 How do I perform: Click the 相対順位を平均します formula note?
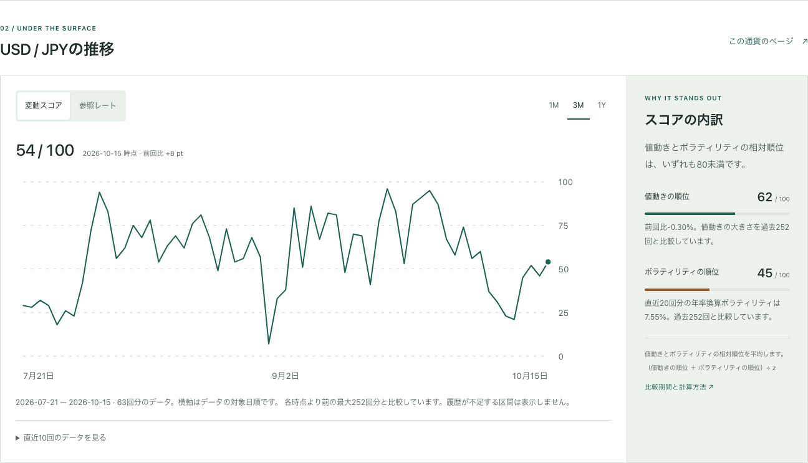[x=714, y=361]
